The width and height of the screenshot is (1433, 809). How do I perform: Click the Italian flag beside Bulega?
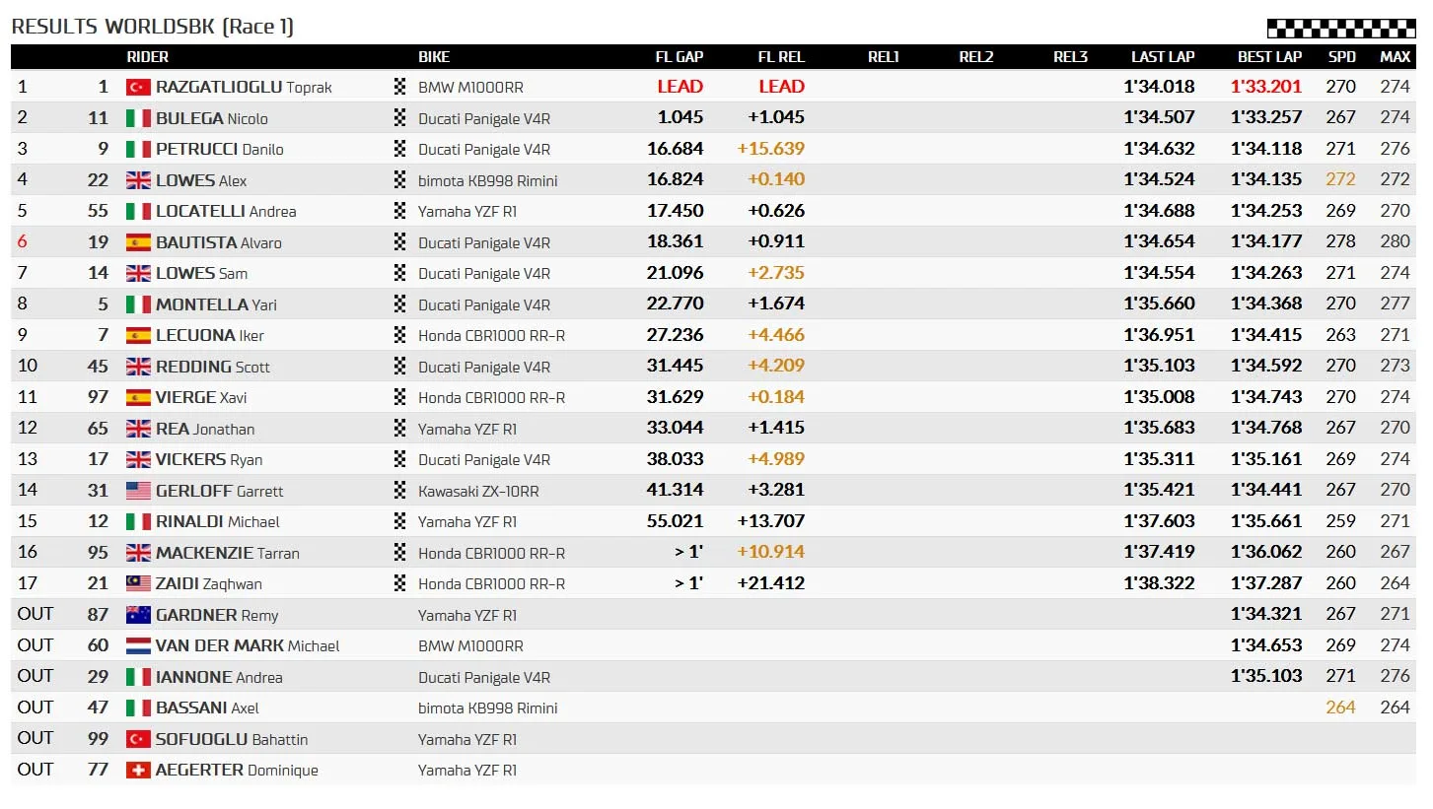point(138,118)
